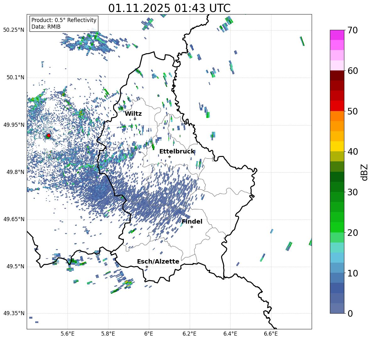Click the 6.2°E longitude tick label
Image resolution: width=372 pixels, height=340 pixels.
pyautogui.click(x=189, y=333)
